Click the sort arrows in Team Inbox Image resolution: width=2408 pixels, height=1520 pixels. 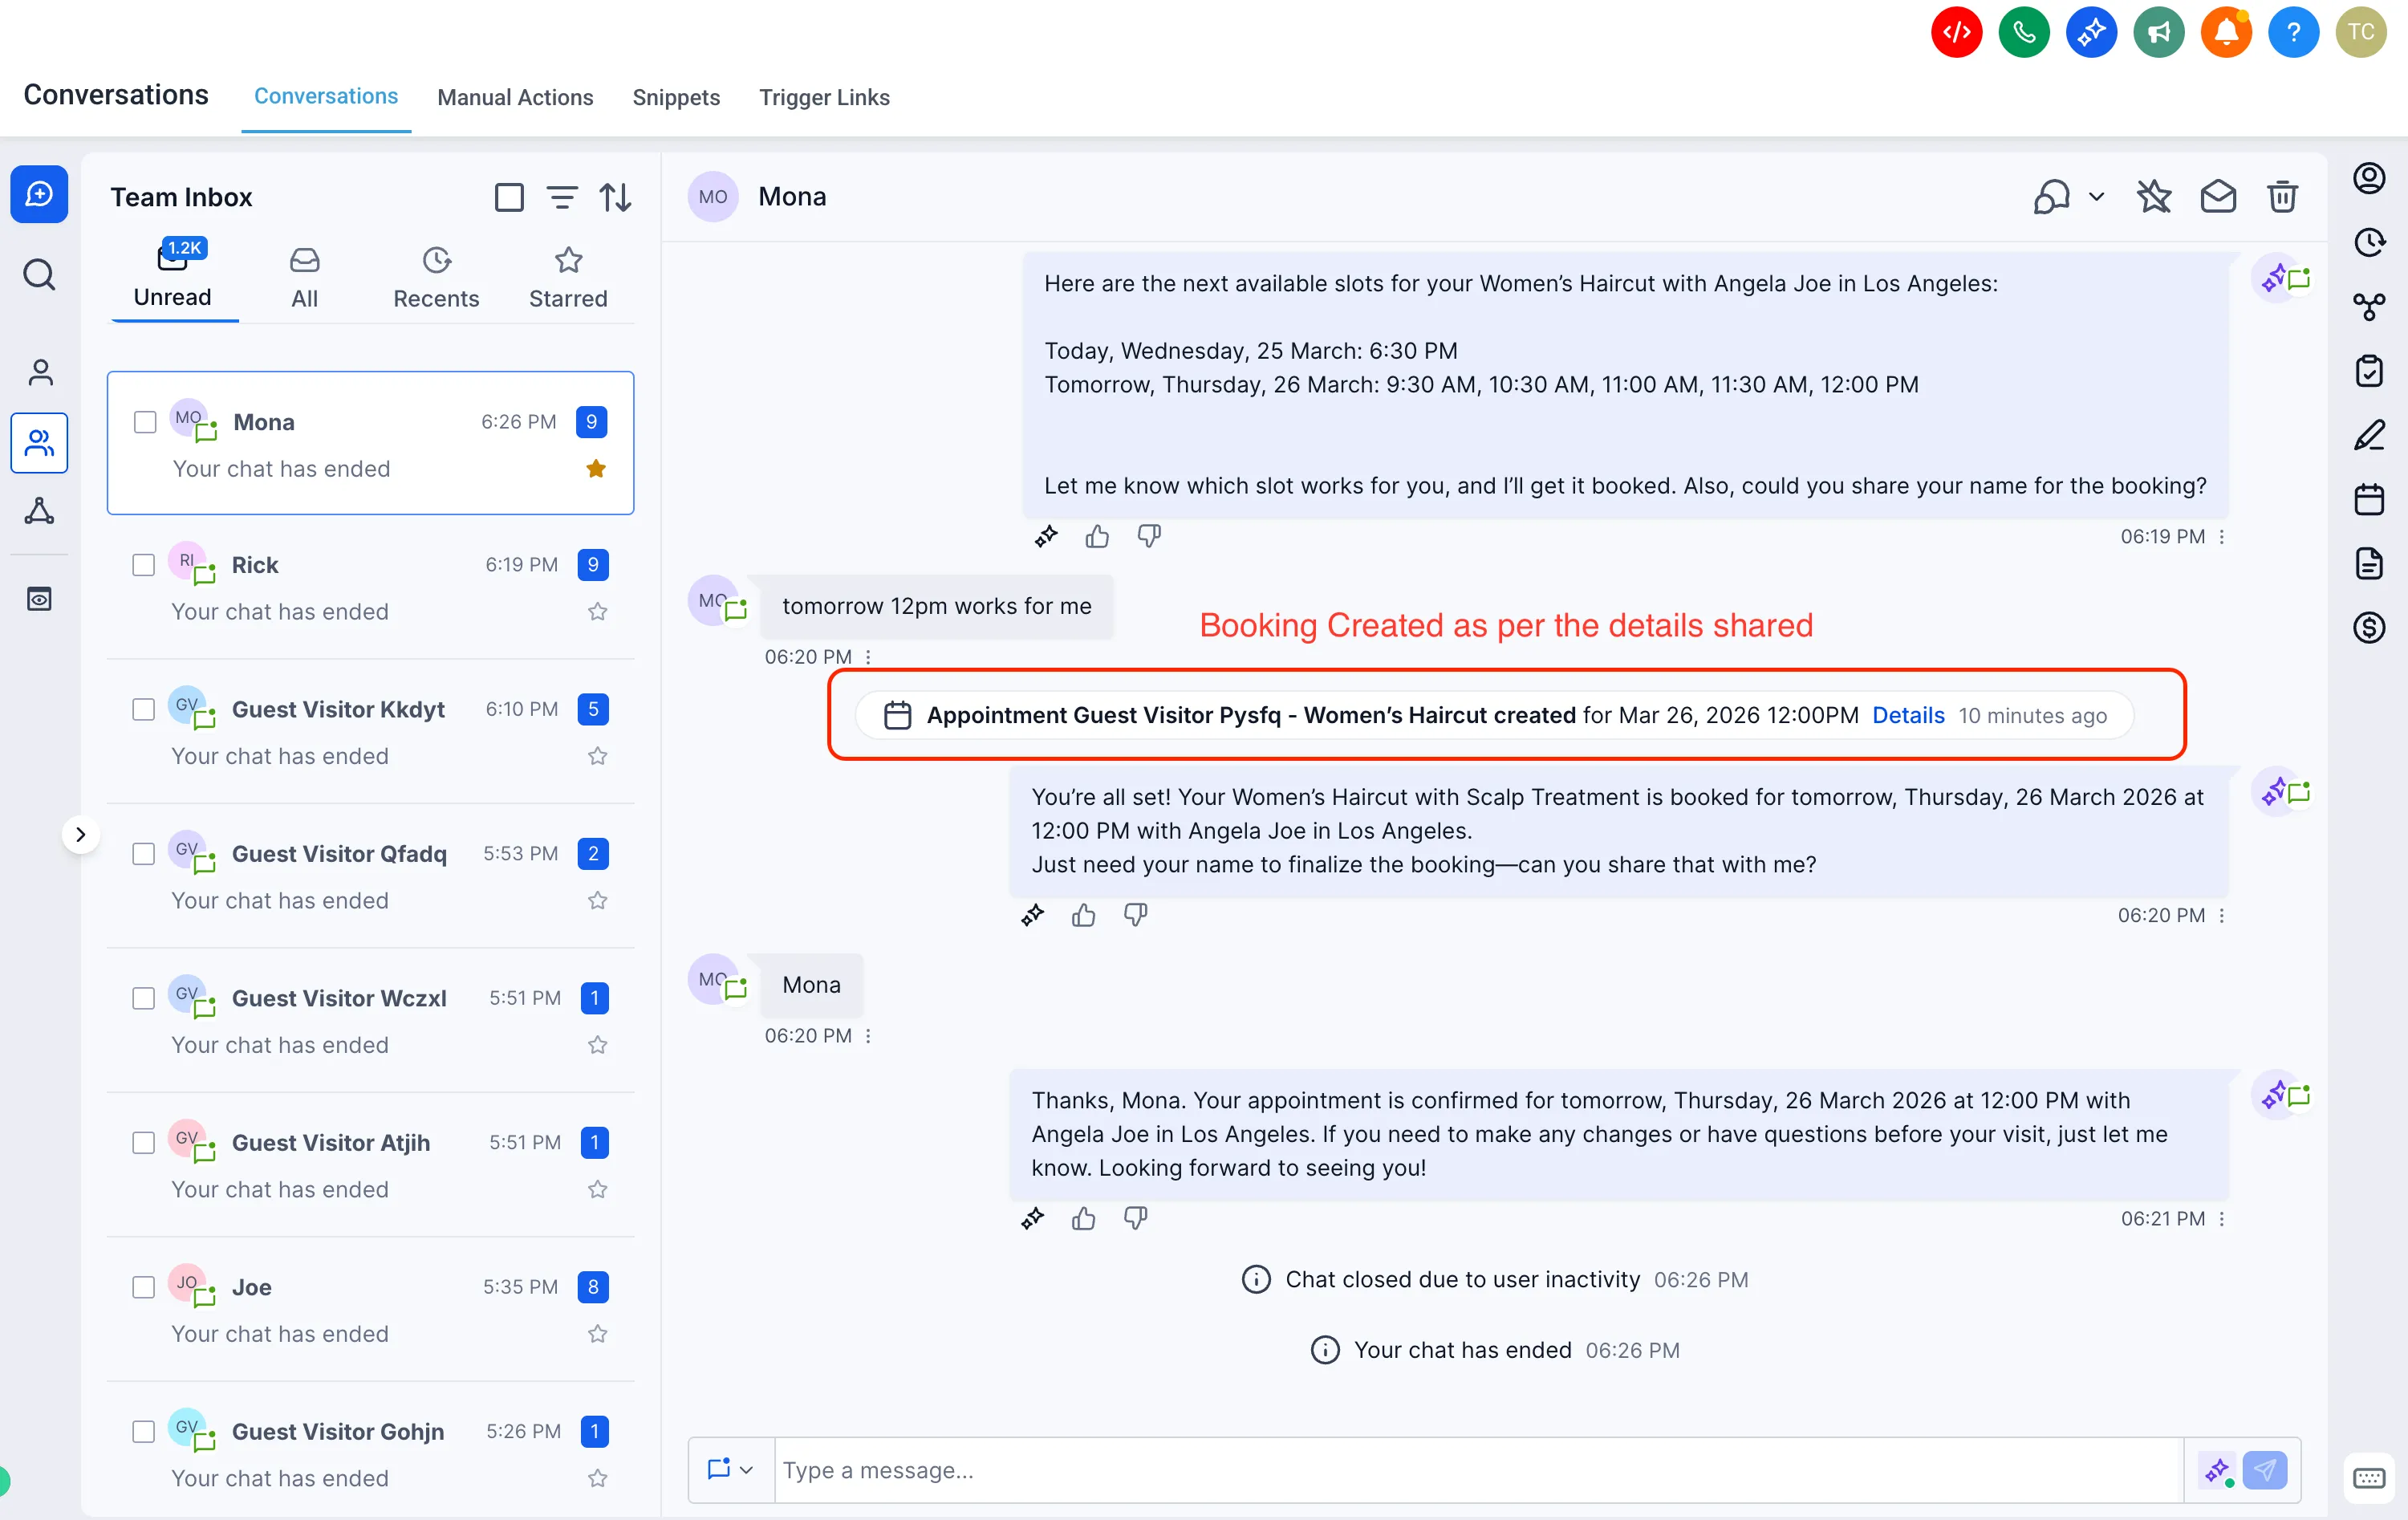click(615, 197)
